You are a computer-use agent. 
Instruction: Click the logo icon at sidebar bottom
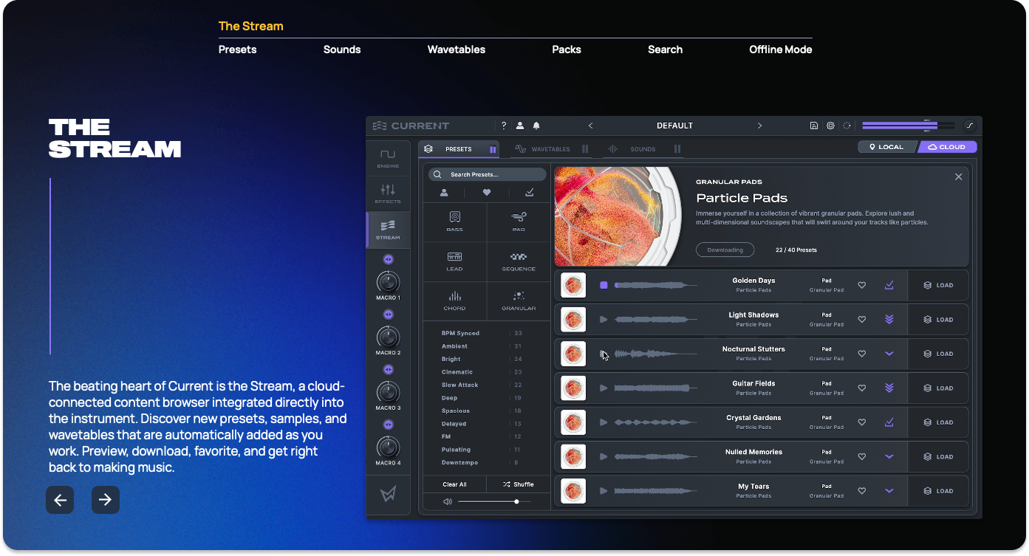tap(388, 495)
